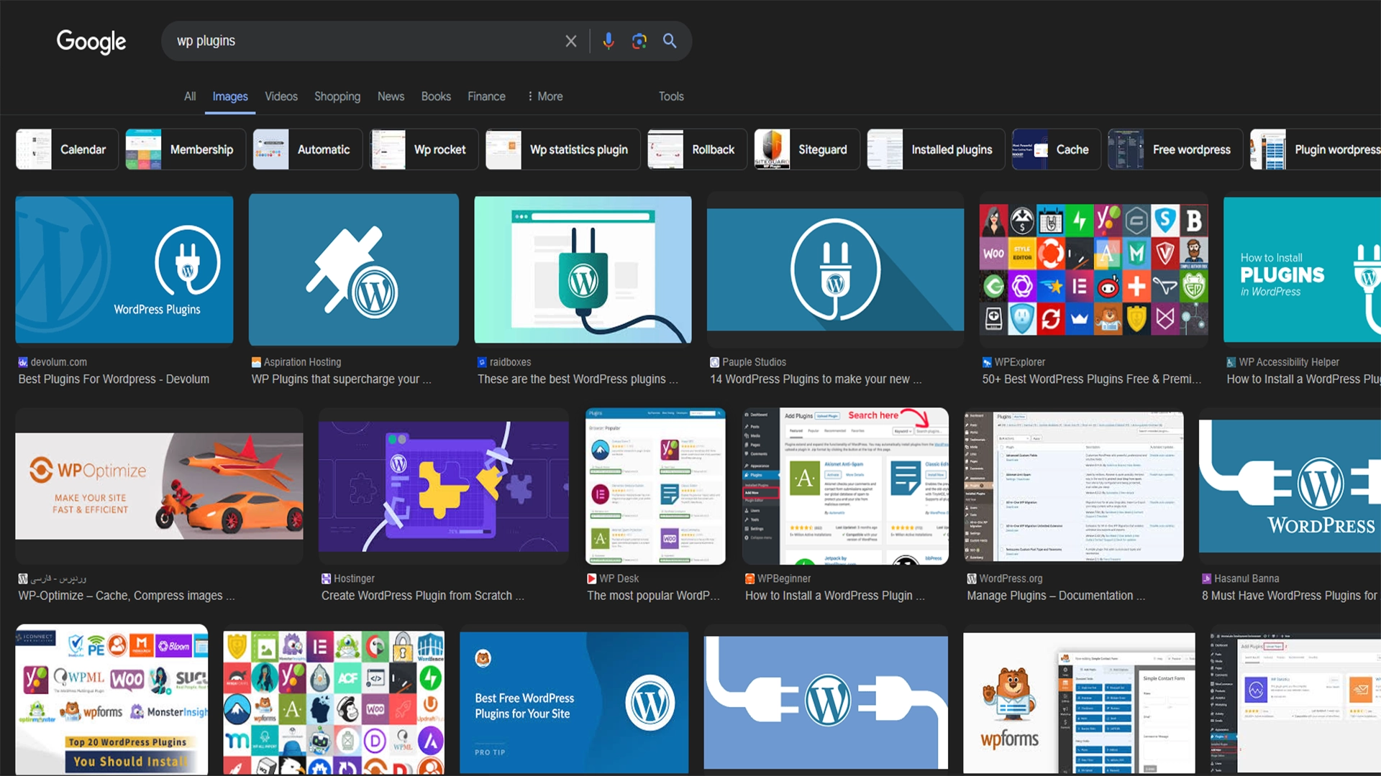Open How to Install a WordPress Plugin WPBeginner link
This screenshot has height=776, width=1381.
[x=835, y=596]
